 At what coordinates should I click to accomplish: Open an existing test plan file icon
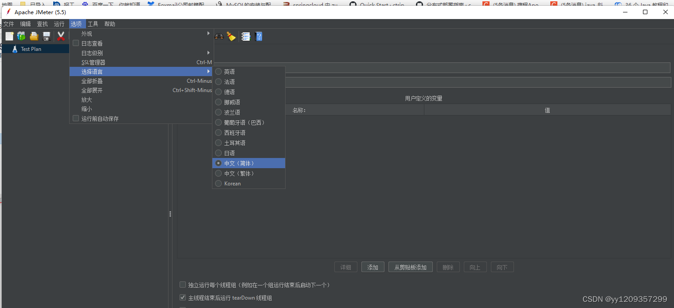pyautogui.click(x=34, y=36)
